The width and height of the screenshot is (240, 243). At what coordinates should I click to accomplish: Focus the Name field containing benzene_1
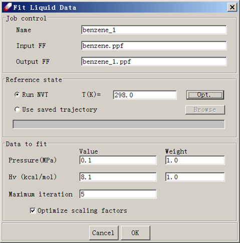coord(154,30)
